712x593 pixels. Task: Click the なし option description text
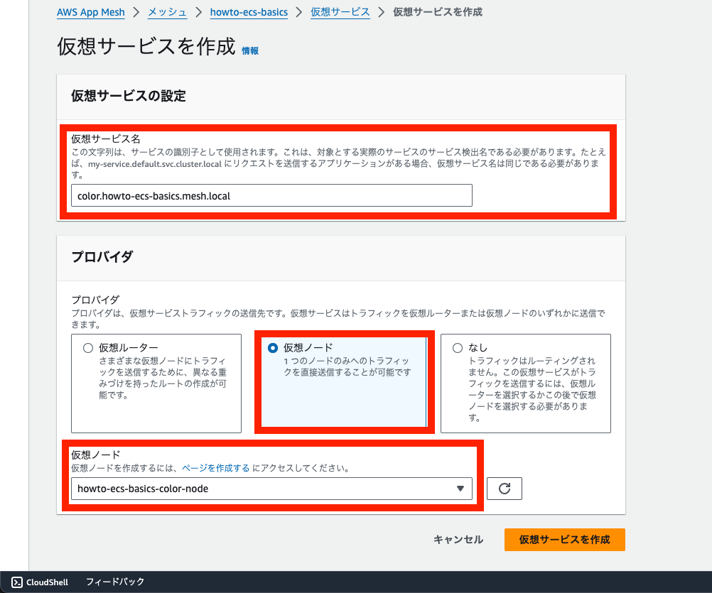(x=532, y=389)
